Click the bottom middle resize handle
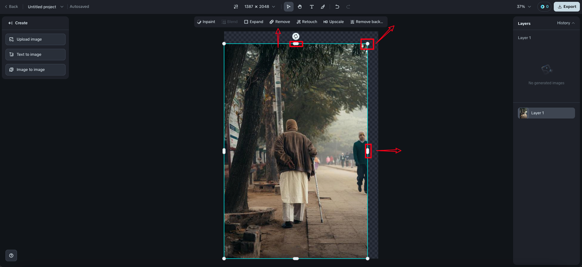 (x=296, y=258)
